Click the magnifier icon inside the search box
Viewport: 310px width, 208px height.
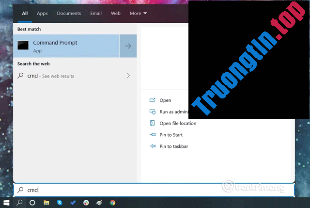coord(20,190)
